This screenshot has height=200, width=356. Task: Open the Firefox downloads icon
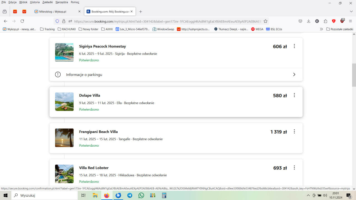pos(309,21)
